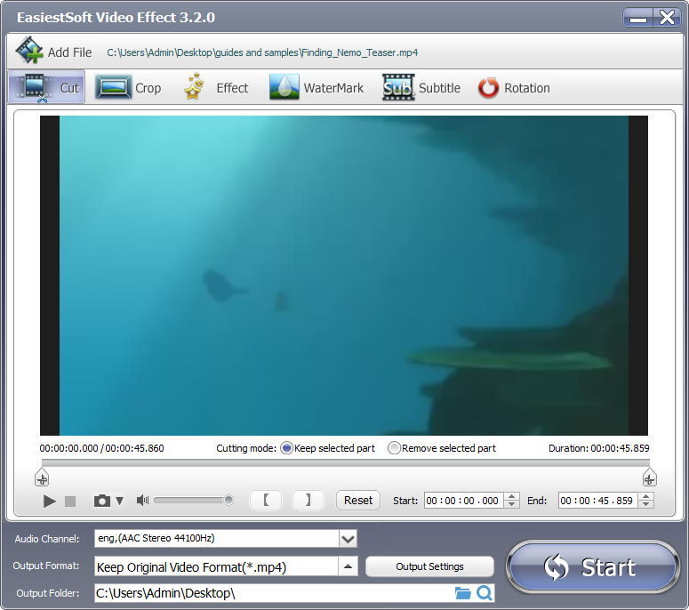Take a snapshot with the camera icon
This screenshot has width=689, height=610.
click(x=102, y=501)
